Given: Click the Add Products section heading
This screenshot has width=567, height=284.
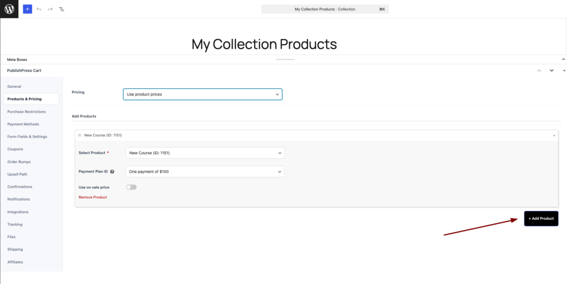Looking at the screenshot, I should pyautogui.click(x=84, y=116).
